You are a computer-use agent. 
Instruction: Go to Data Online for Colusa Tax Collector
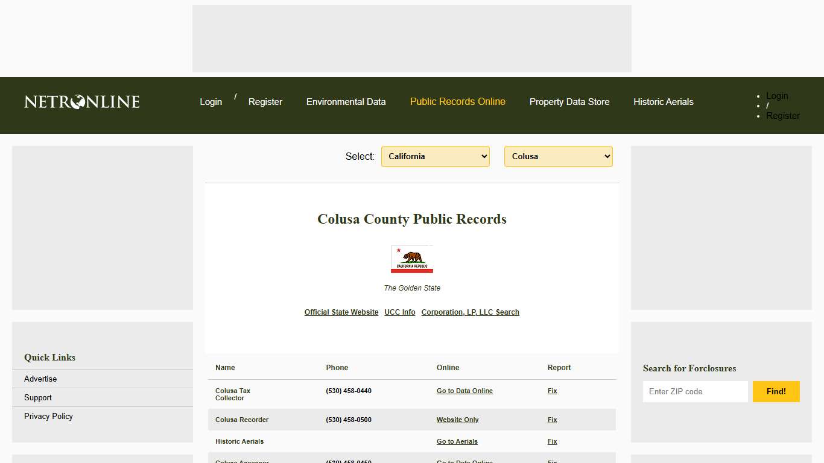(x=464, y=391)
